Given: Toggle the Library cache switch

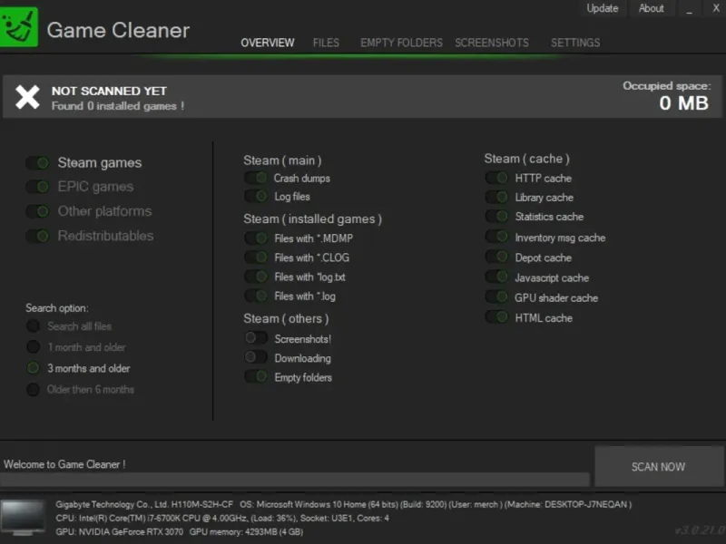Looking at the screenshot, I should [x=496, y=197].
